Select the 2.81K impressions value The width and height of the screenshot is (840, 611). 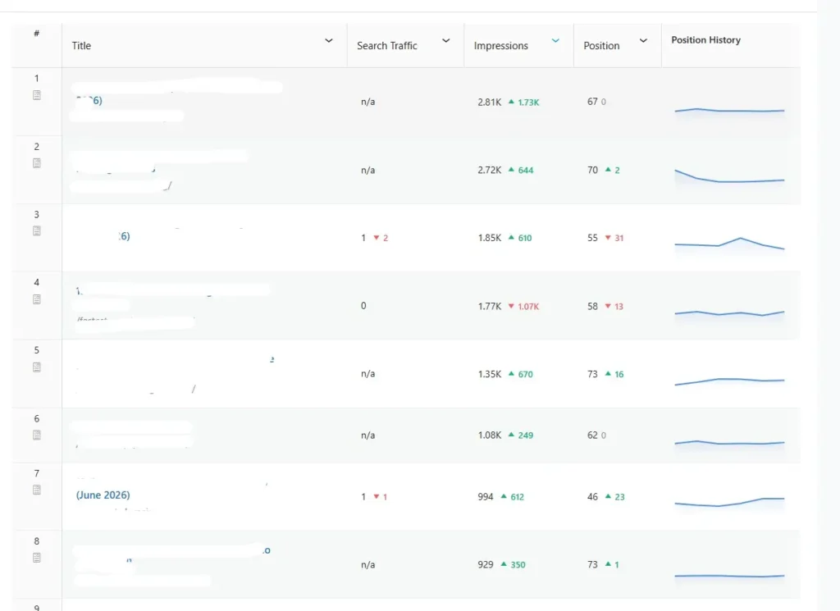(489, 102)
